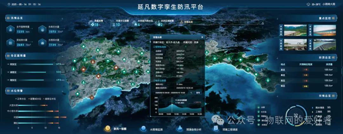
Task: Expand the 水位预警 panel header
Action: click(x=34, y=90)
